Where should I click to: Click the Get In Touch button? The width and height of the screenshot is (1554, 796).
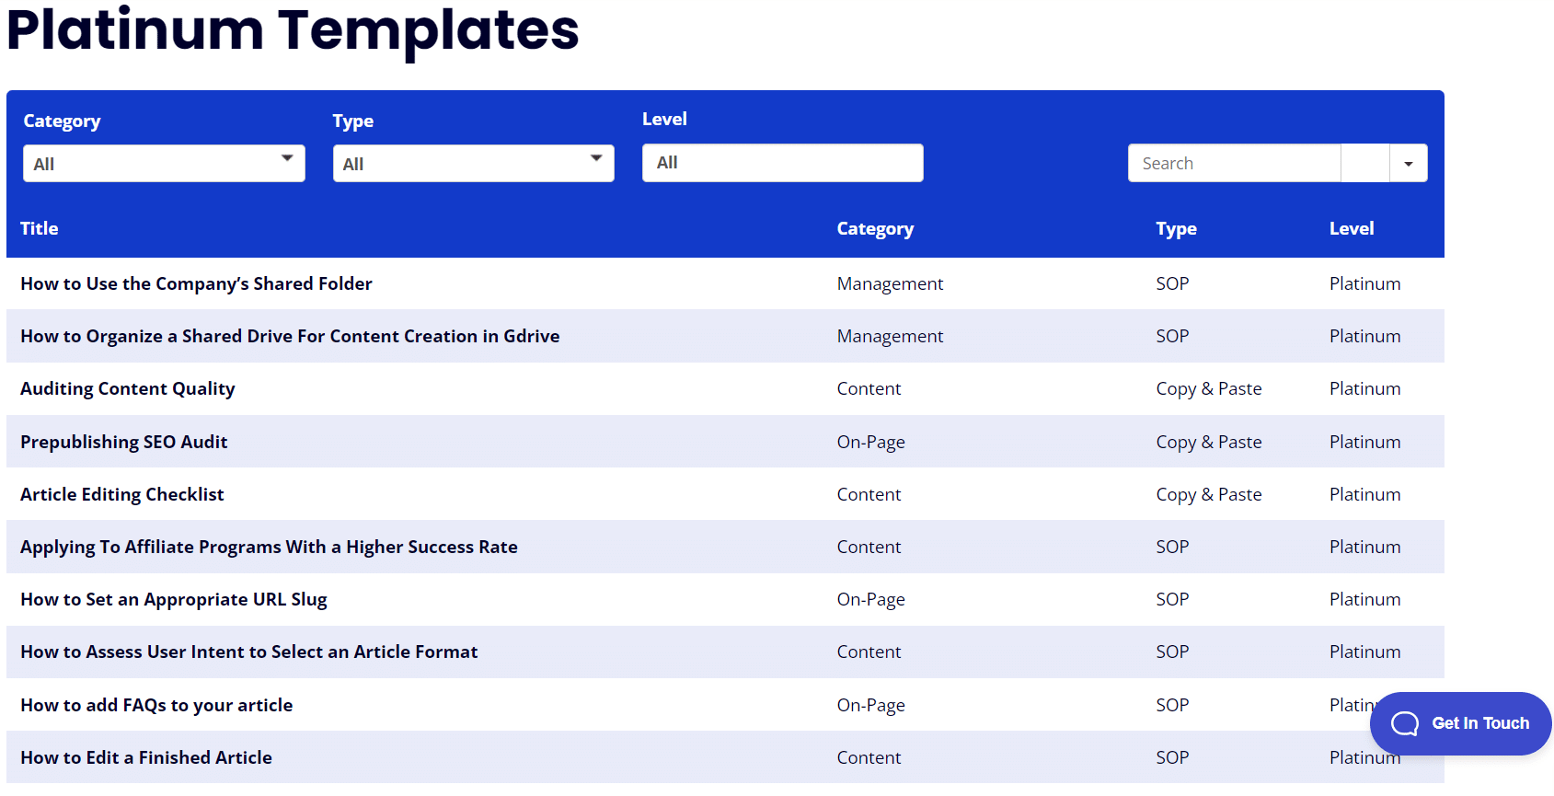point(1460,723)
